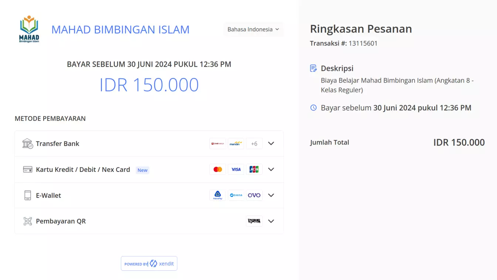Select the QRIS logo on Pembayaran QR
The width and height of the screenshot is (497, 280).
(x=254, y=221)
